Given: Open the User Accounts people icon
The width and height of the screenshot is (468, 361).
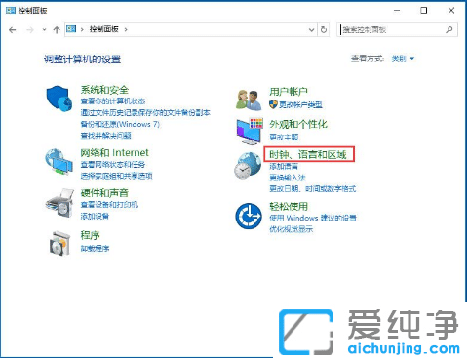Looking at the screenshot, I should tap(249, 100).
